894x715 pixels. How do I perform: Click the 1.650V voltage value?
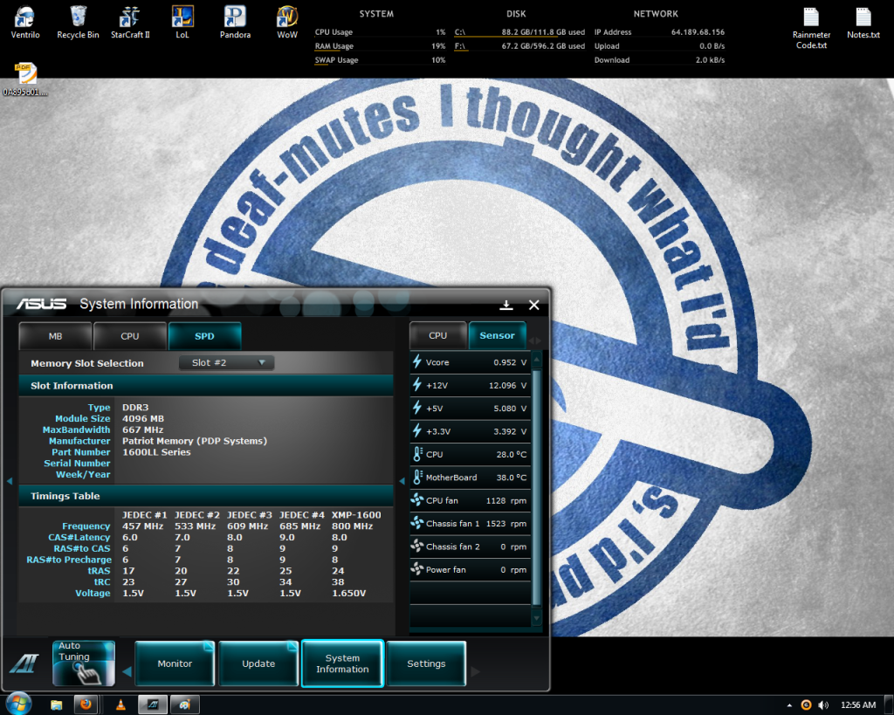[349, 593]
